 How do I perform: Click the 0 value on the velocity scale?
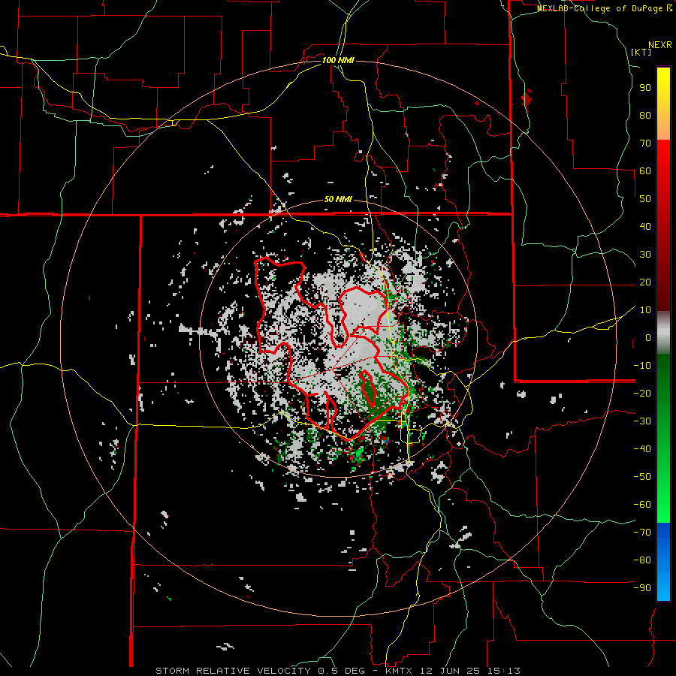648,337
